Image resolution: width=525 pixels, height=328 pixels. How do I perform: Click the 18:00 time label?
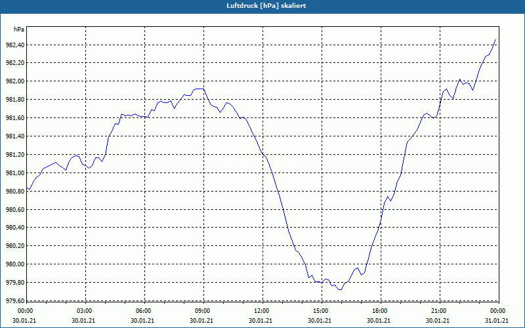coord(379,311)
